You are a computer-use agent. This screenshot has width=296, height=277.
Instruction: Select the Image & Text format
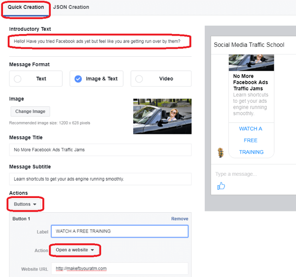(x=97, y=79)
